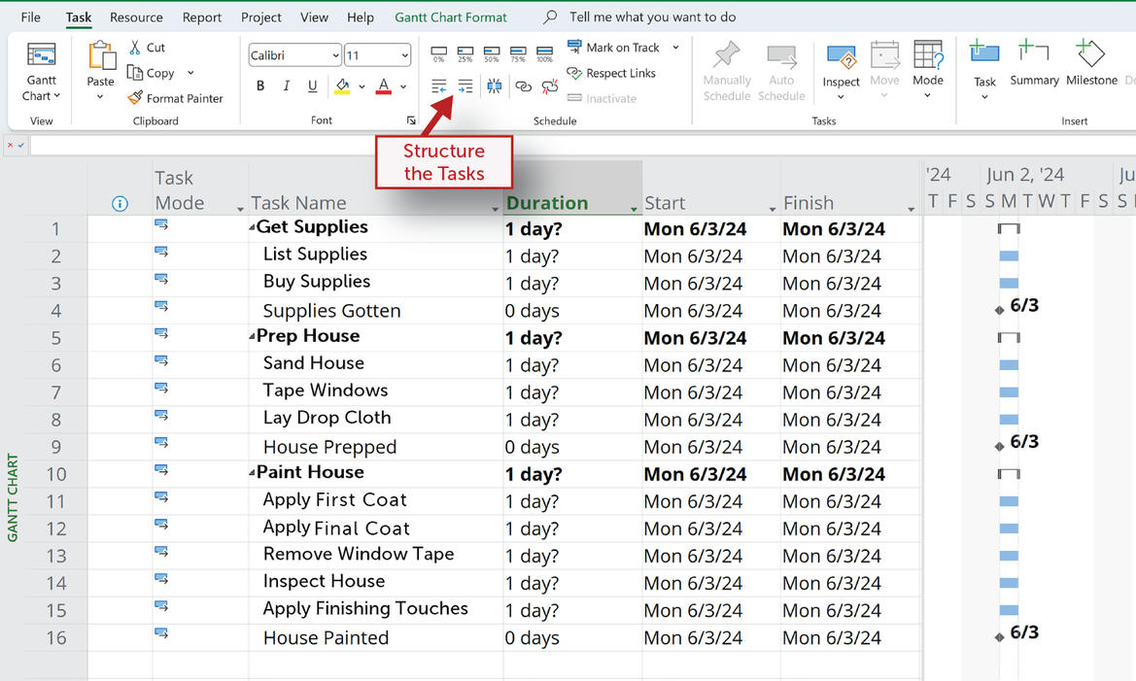Toggle underline formatting
This screenshot has height=681, width=1136.
click(312, 86)
